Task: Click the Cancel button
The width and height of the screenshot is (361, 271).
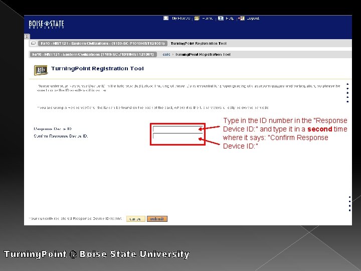Action: pyautogui.click(x=135, y=219)
